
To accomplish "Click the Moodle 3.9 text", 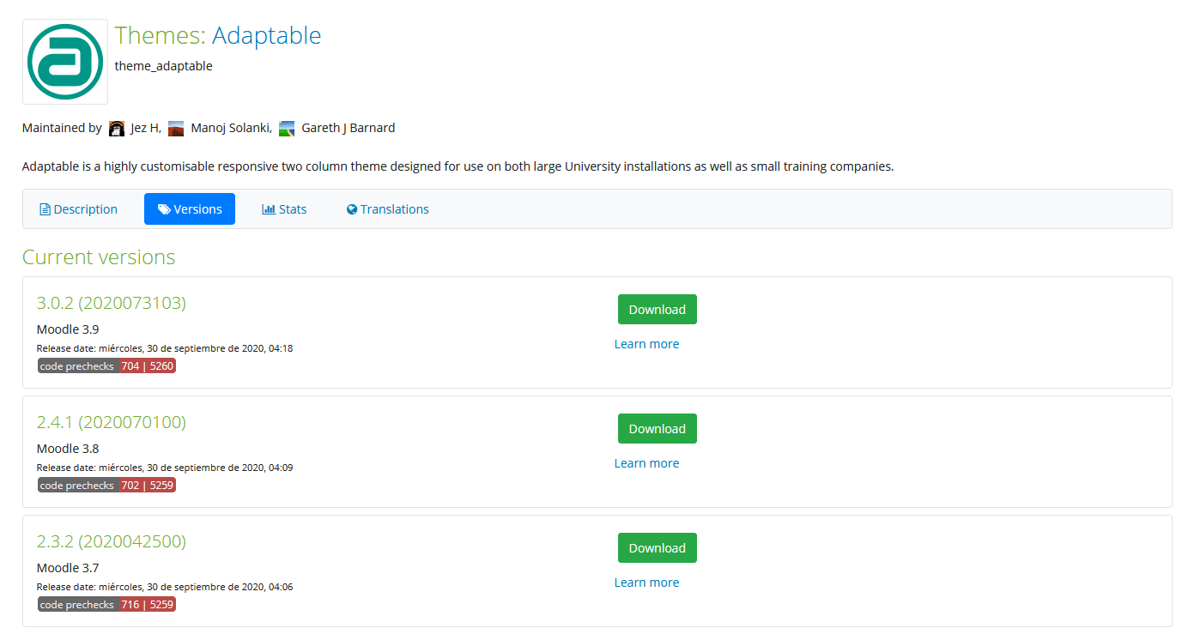I will click(68, 329).
